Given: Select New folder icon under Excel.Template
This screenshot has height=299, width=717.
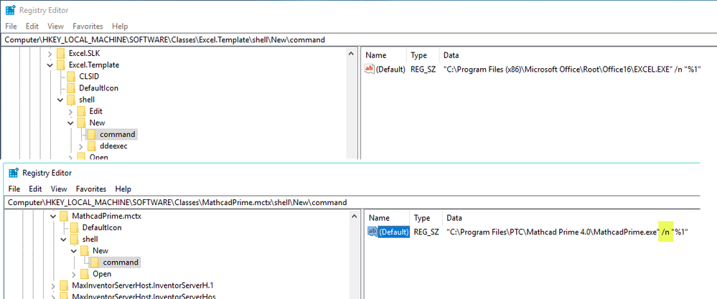Looking at the screenshot, I should (x=81, y=123).
